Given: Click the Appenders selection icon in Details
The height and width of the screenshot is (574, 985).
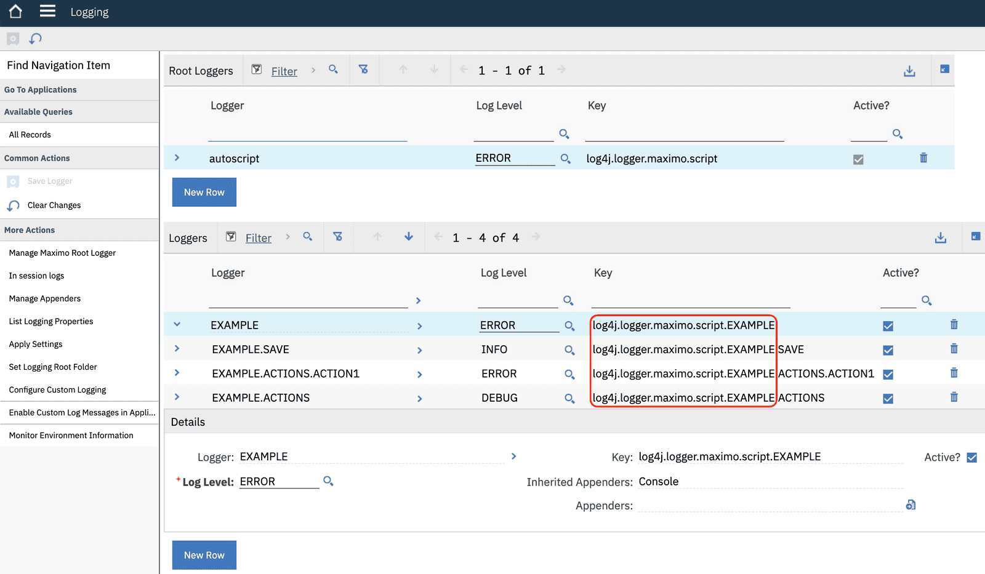Looking at the screenshot, I should coord(911,504).
